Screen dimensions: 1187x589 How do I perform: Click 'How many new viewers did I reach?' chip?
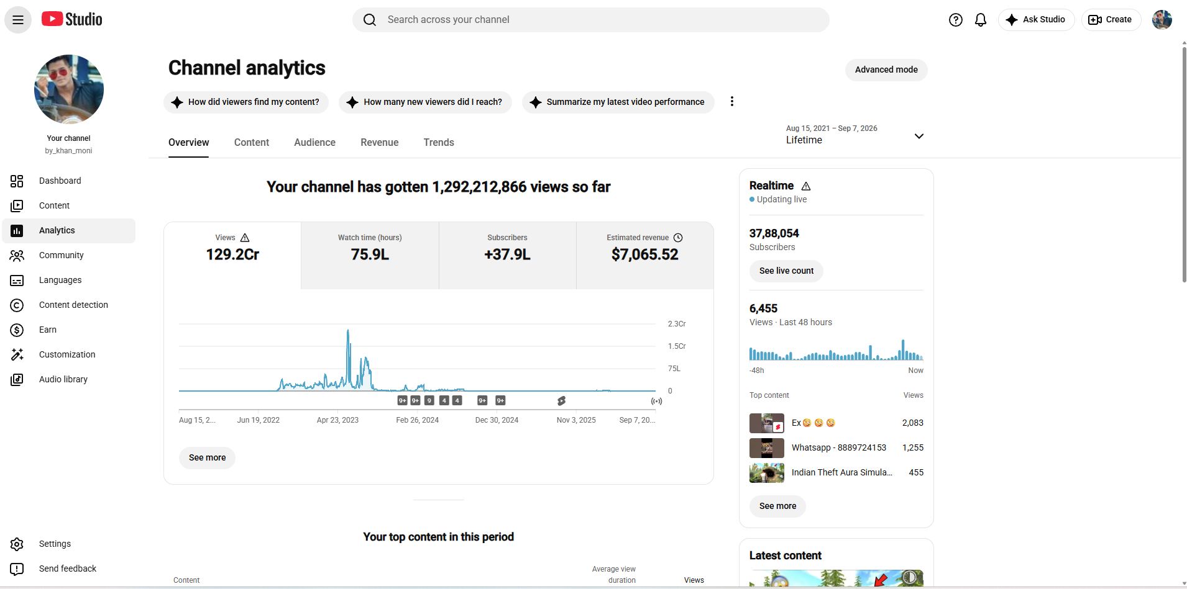tap(425, 102)
